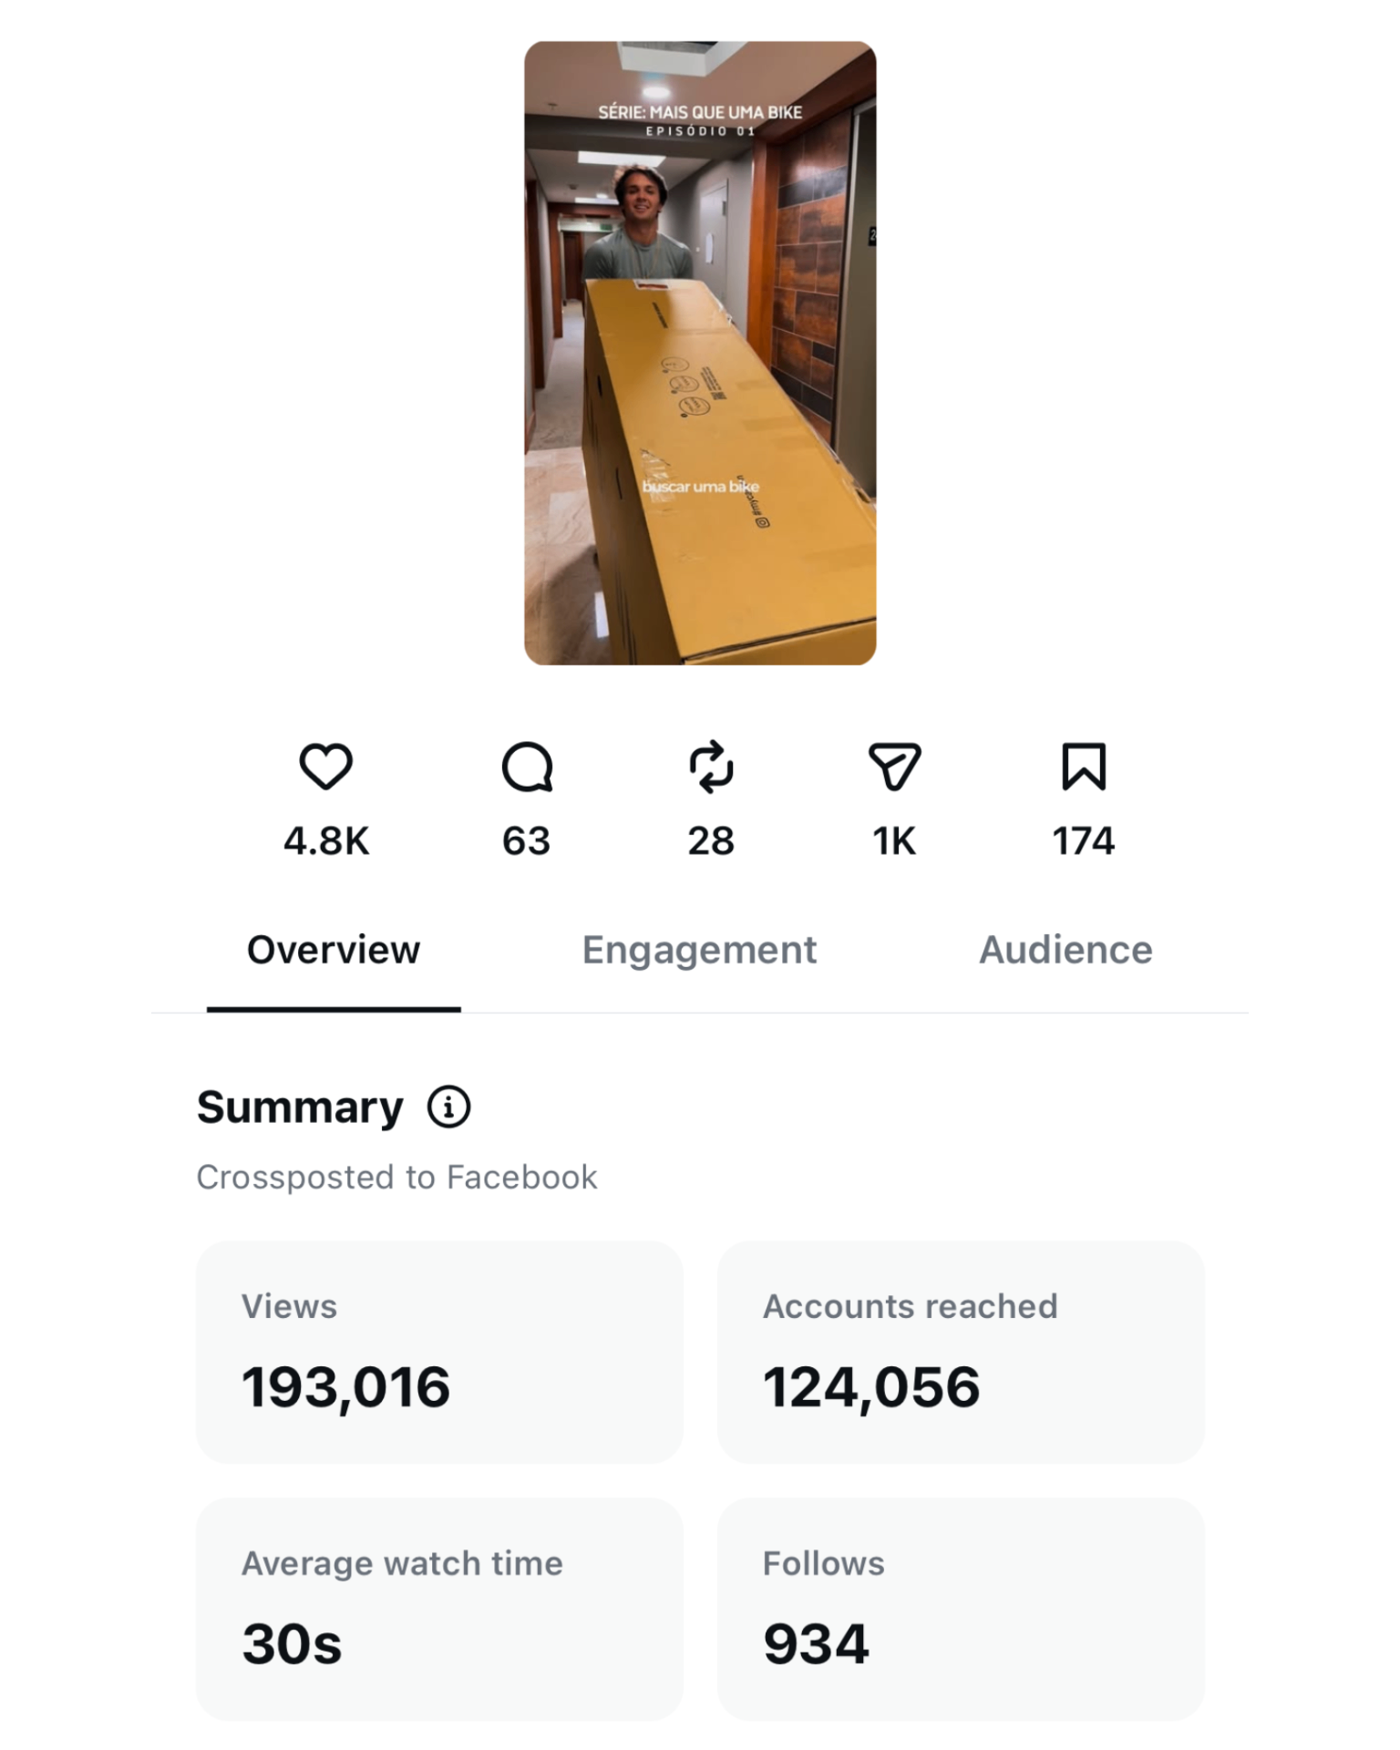This screenshot has height=1750, width=1400.
Task: Open the Views card showing 193,016
Action: tap(439, 1353)
